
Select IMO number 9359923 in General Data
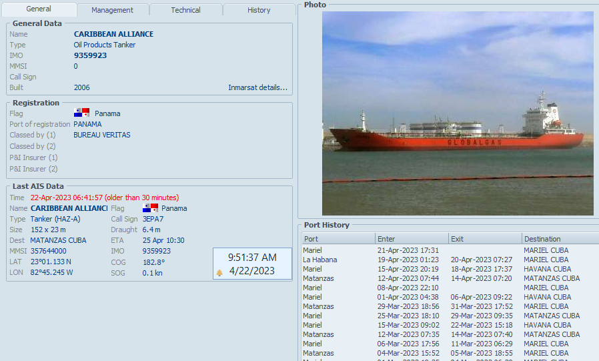click(91, 55)
